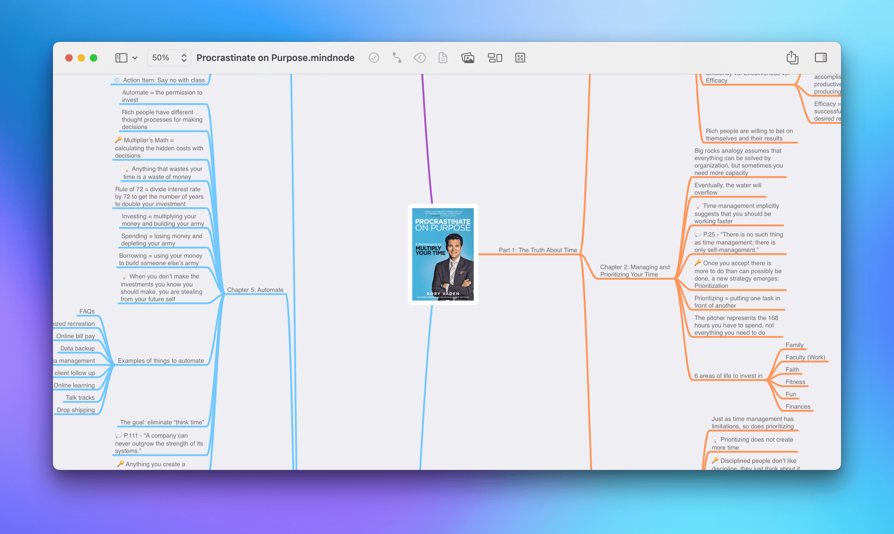This screenshot has height=534, width=894.
Task: Select the Part 1: The Truth About Time node
Action: [x=538, y=250]
